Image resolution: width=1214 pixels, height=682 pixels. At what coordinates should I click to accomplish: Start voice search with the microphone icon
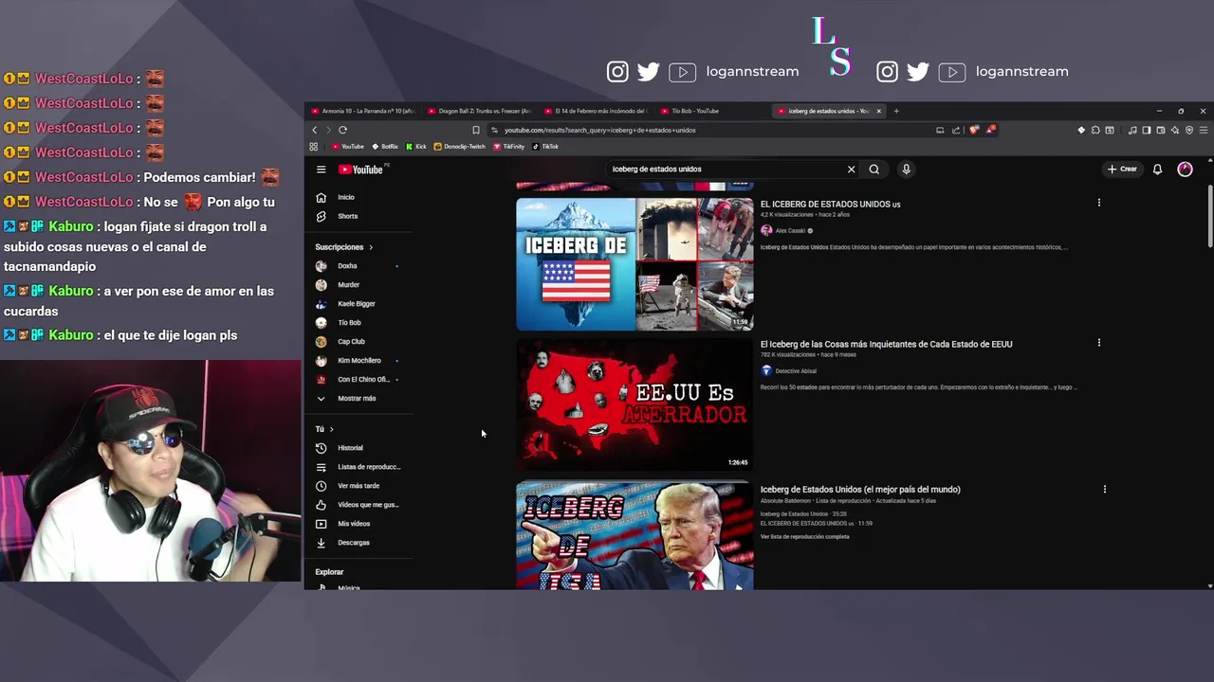(906, 170)
